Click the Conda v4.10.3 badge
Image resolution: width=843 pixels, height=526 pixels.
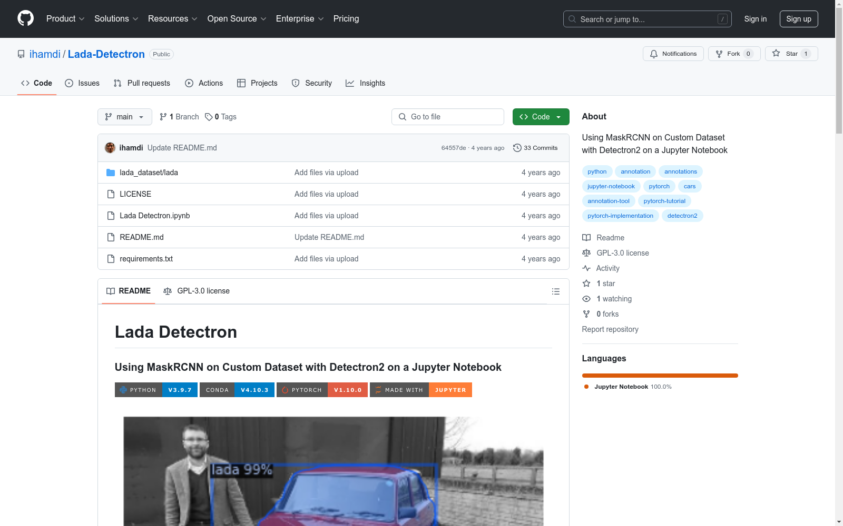237,390
